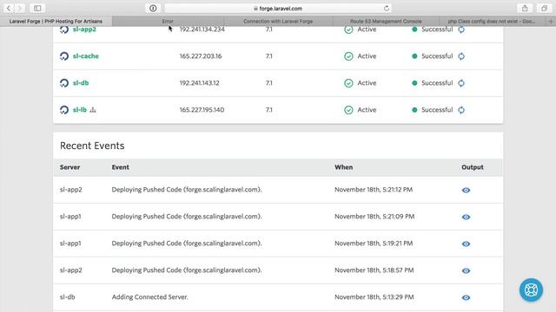Reload the page with the refresh icon
This screenshot has height=312, width=556.
tap(386, 8)
